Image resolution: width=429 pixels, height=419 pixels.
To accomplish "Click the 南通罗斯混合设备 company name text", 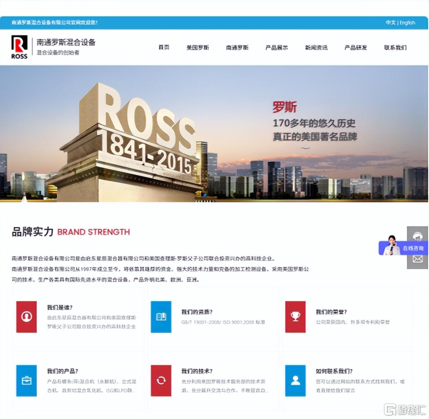I will [66, 42].
